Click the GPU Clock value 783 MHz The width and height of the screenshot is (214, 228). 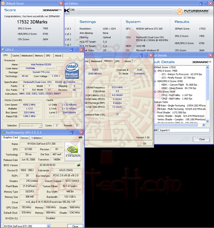tap(27, 207)
